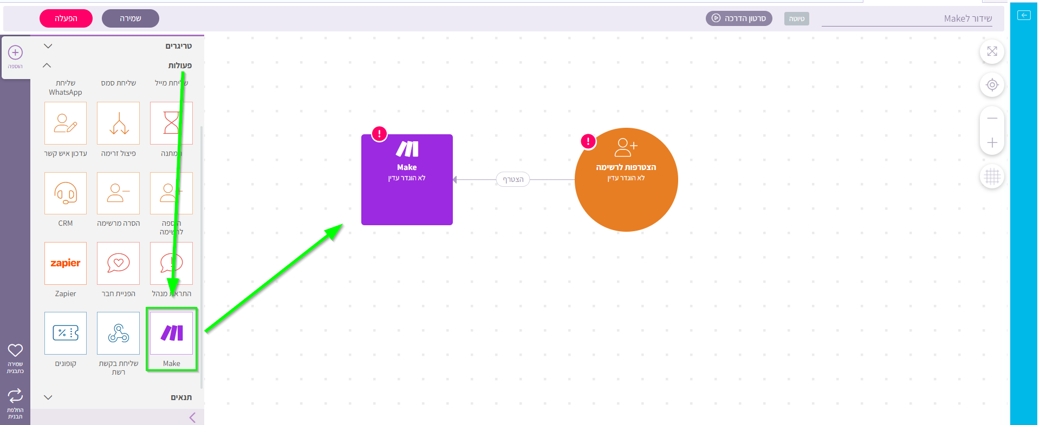1040x425 pixels.
Task: Click the הצטרף connector label
Action: [513, 180]
